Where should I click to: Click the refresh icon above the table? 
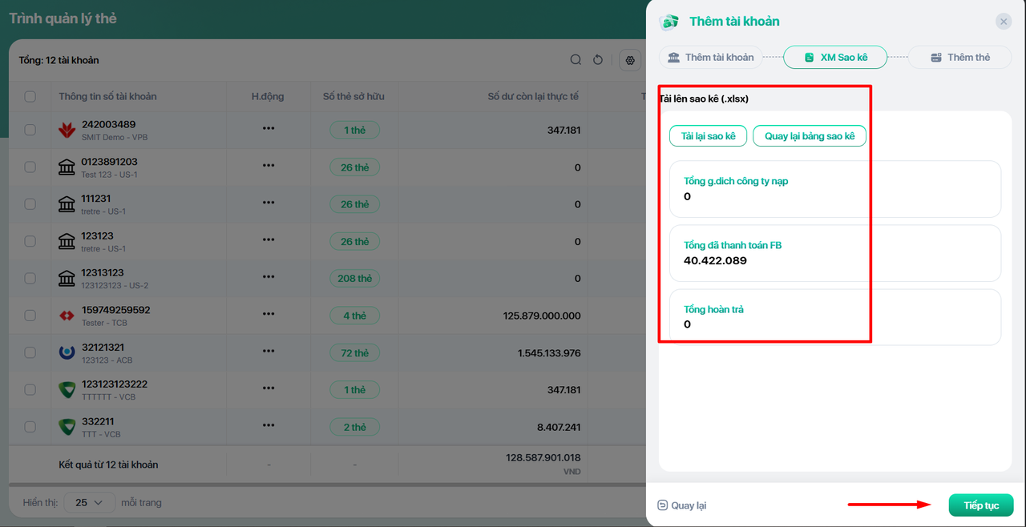pyautogui.click(x=598, y=60)
